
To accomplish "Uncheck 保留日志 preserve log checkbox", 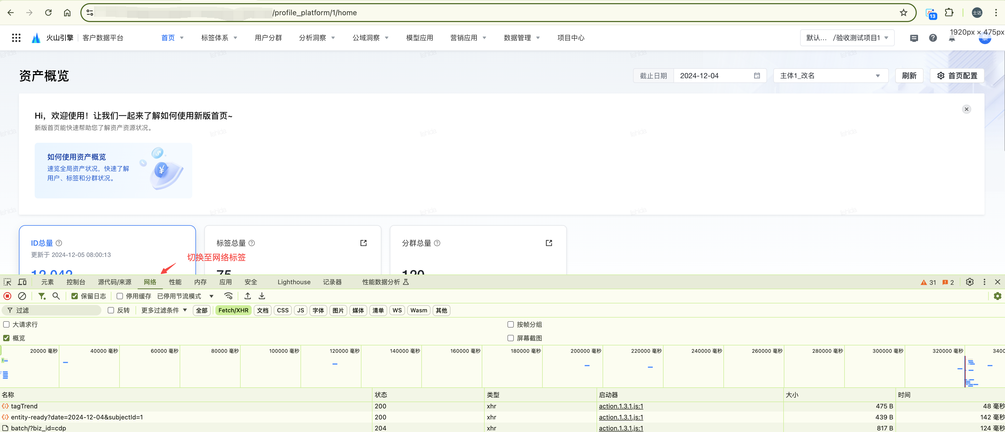I will (75, 296).
